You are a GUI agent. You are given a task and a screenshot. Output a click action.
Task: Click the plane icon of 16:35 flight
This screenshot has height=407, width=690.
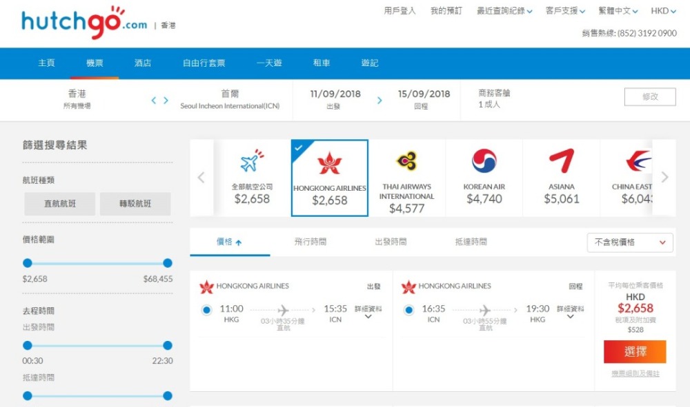point(485,310)
